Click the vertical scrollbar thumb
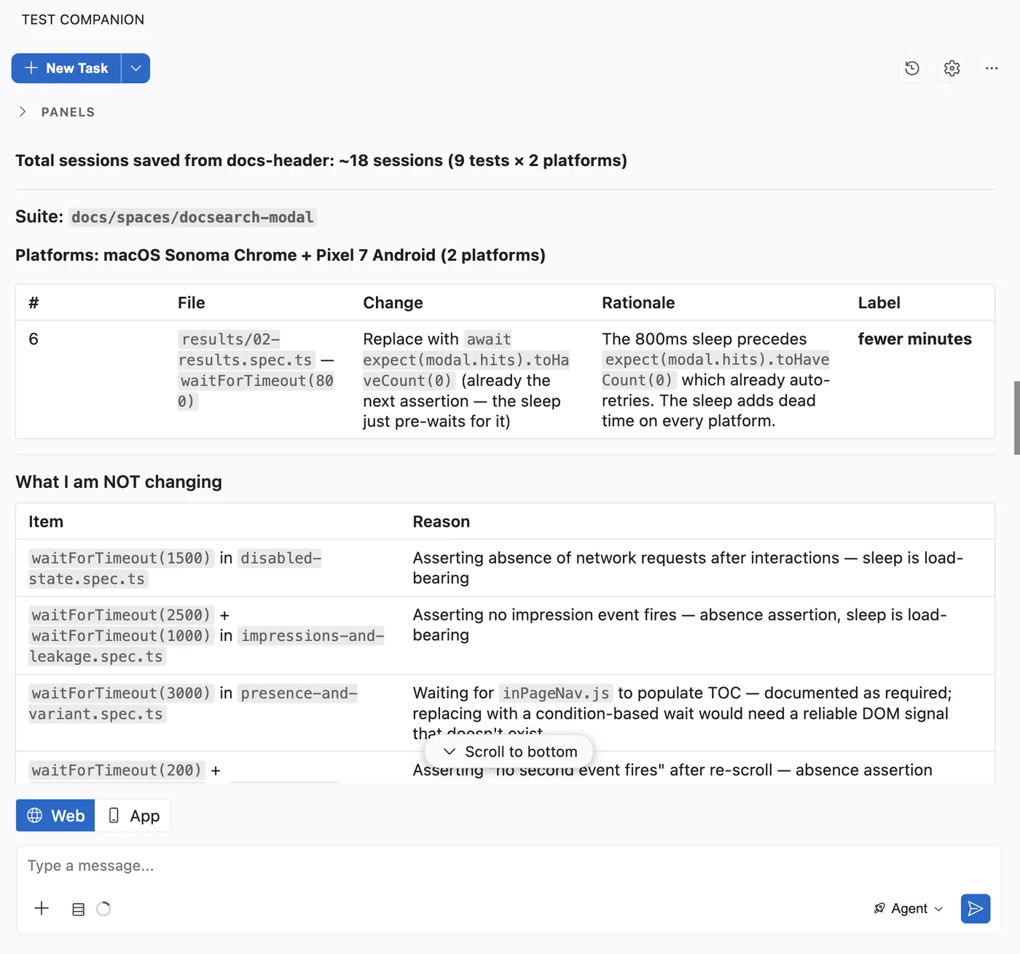1020x954 pixels. coord(1016,418)
